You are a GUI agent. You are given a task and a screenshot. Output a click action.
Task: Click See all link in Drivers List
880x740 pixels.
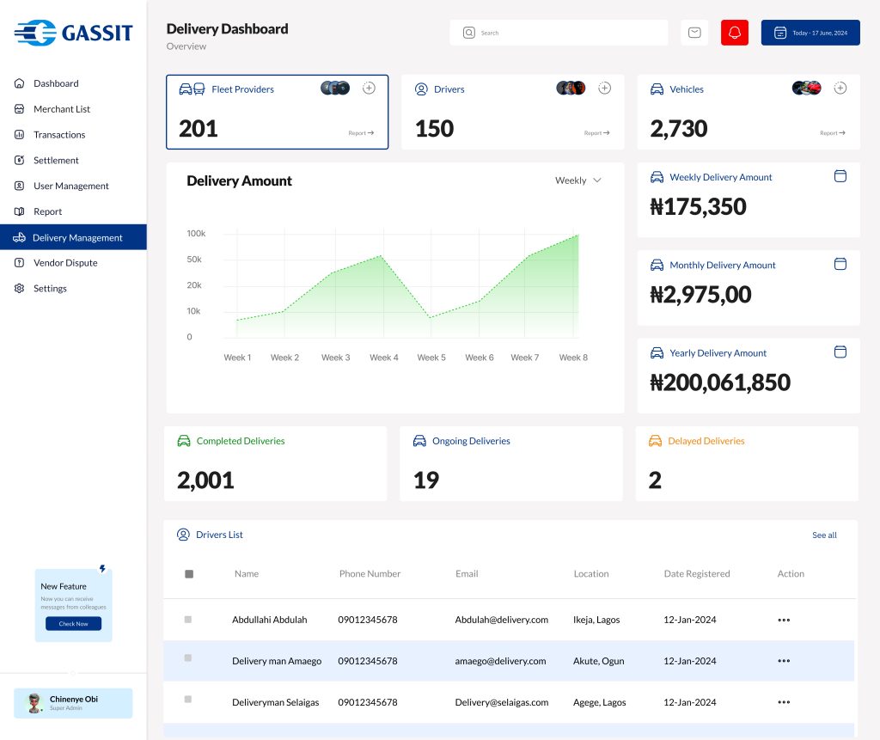pyautogui.click(x=824, y=535)
